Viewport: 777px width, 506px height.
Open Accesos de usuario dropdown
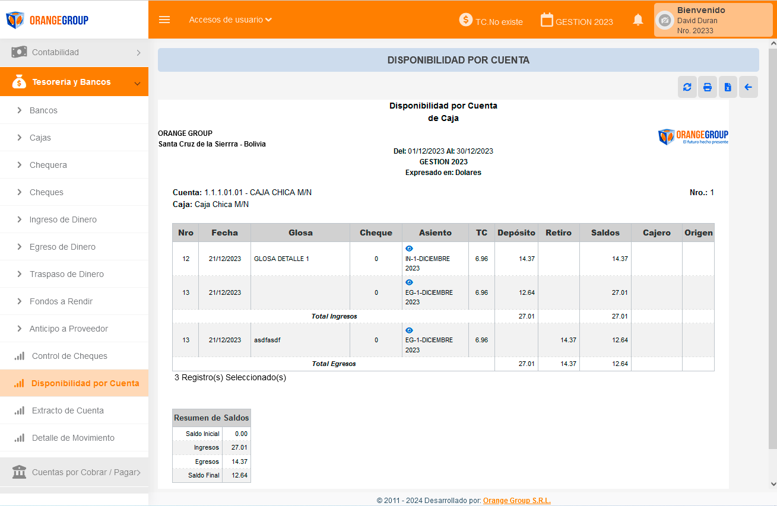coord(230,20)
